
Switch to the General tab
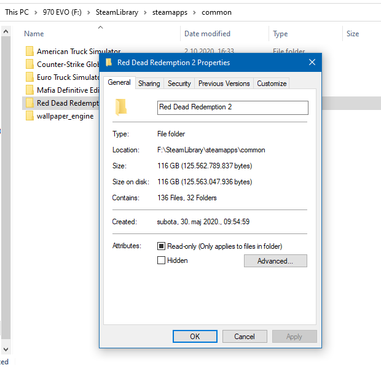pyautogui.click(x=119, y=82)
